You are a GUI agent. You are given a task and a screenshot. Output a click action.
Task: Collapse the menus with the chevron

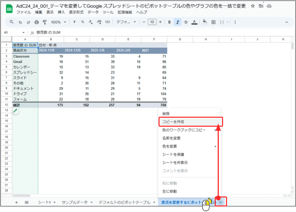coord(287,22)
